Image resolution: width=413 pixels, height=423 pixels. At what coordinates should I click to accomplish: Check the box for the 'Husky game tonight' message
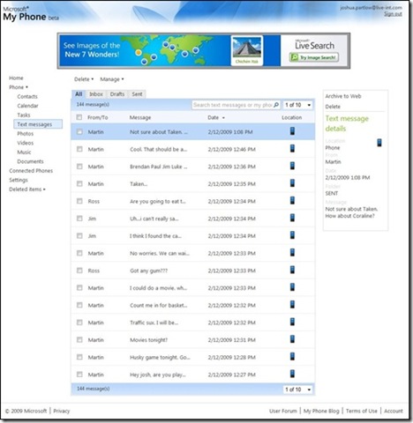coord(79,357)
